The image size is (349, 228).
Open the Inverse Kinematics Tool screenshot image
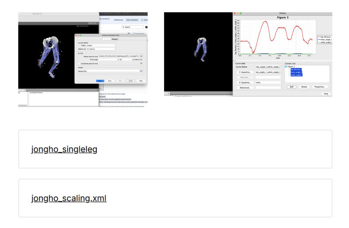pos(83,59)
